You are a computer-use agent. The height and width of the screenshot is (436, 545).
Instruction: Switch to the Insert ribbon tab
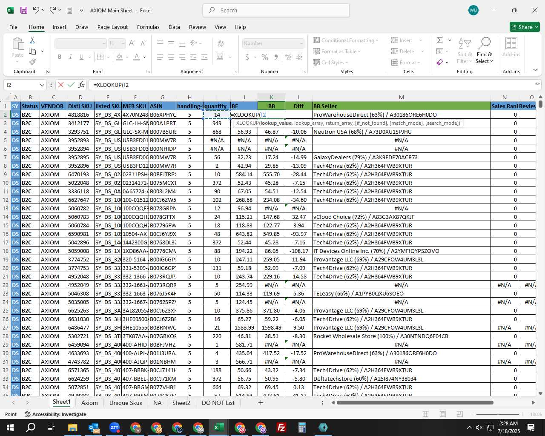pyautogui.click(x=60, y=27)
